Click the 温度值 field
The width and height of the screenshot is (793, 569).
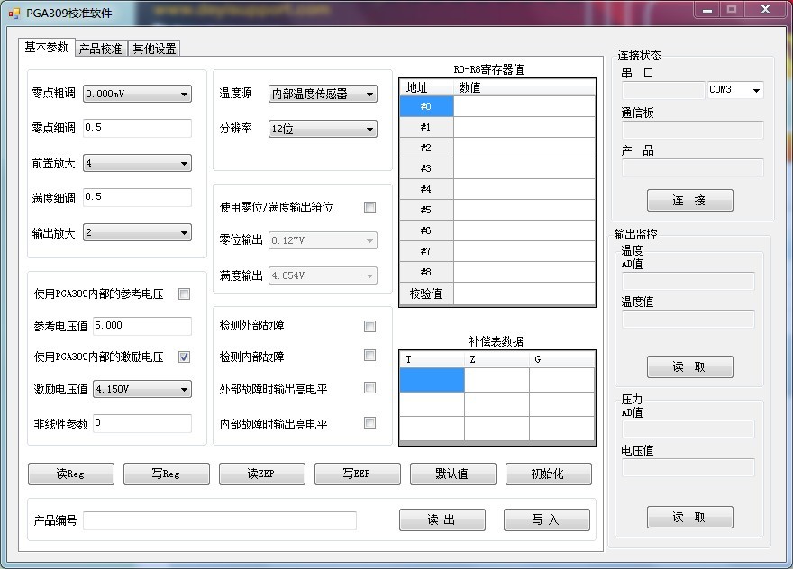[x=688, y=319]
